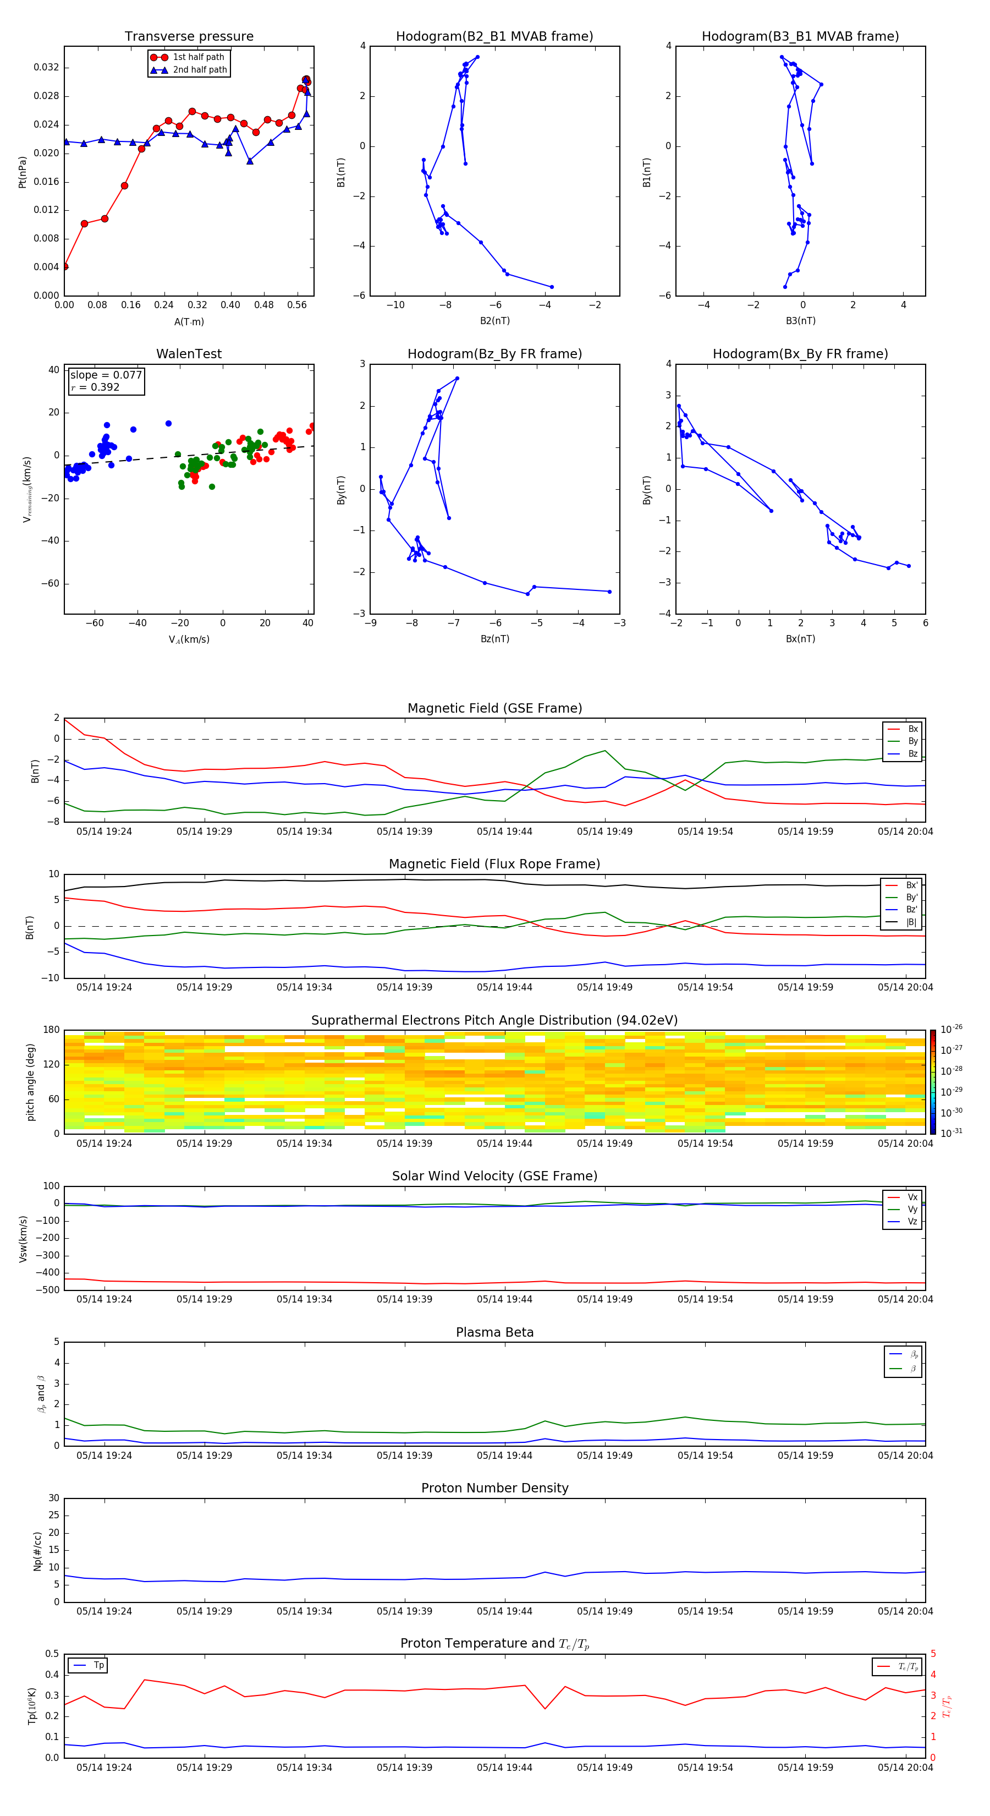
Task: Click the dashed fit line in WalenTest
Action: click(x=189, y=456)
